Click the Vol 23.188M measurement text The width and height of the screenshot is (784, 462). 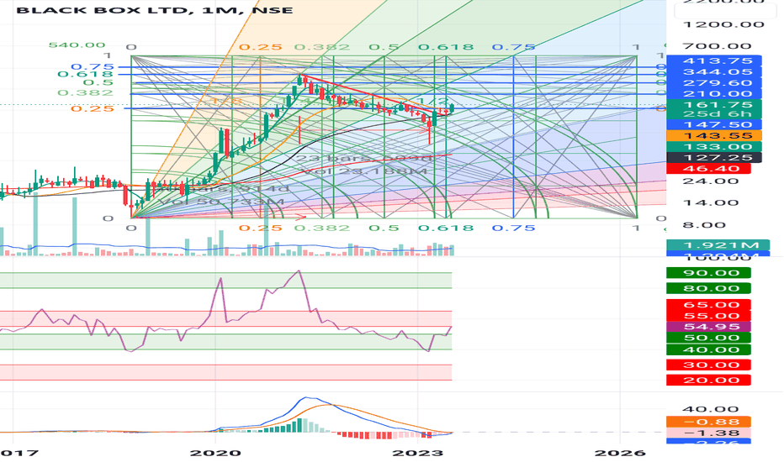[363, 172]
